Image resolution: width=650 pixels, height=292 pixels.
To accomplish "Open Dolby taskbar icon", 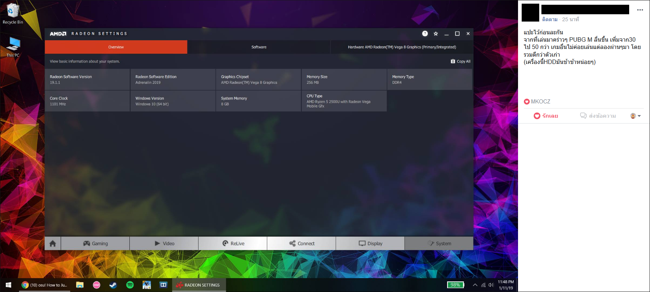I will [x=163, y=285].
